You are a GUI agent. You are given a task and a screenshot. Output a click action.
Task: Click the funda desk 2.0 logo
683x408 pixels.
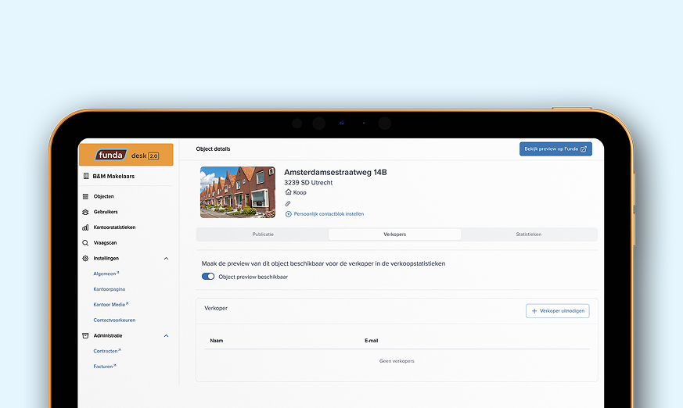point(126,155)
